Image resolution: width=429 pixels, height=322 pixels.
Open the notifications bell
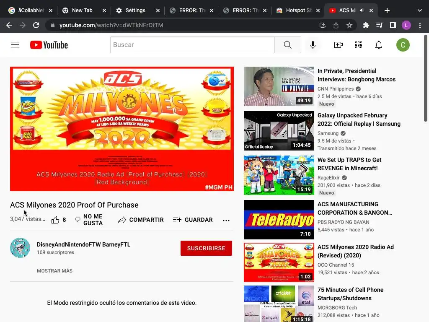[379, 45]
